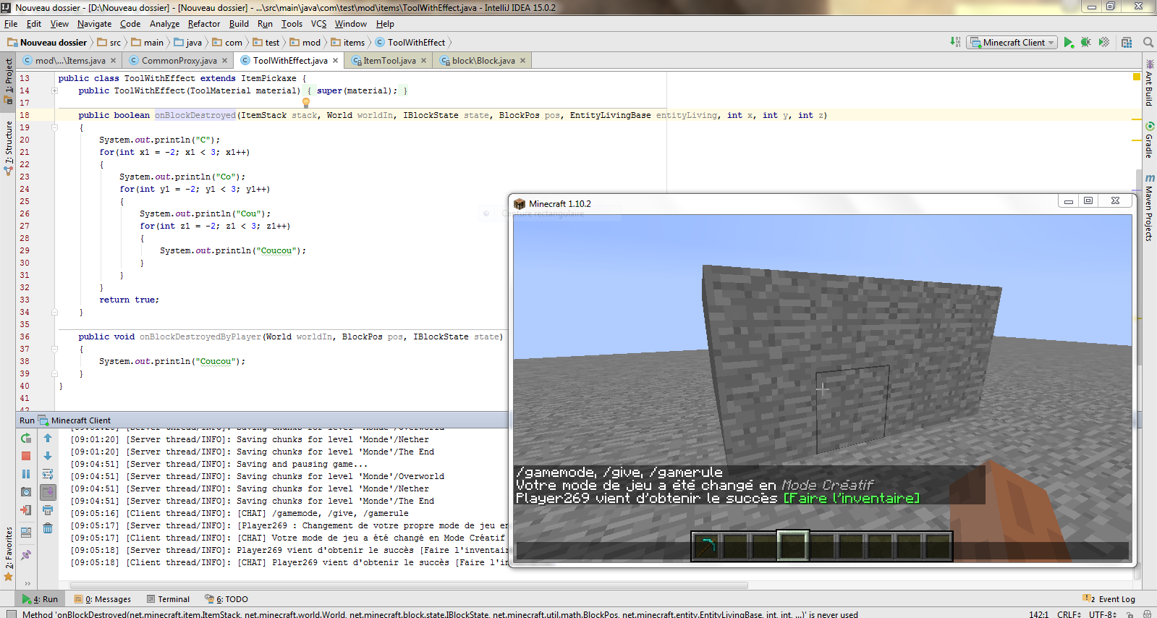
Task: Expand the folded constructor on line 14
Action: coord(55,90)
